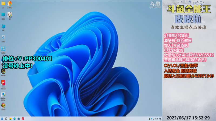Open Microsoft Store from the taskbar
The height and width of the screenshot is (121, 216).
click(x=19, y=119)
